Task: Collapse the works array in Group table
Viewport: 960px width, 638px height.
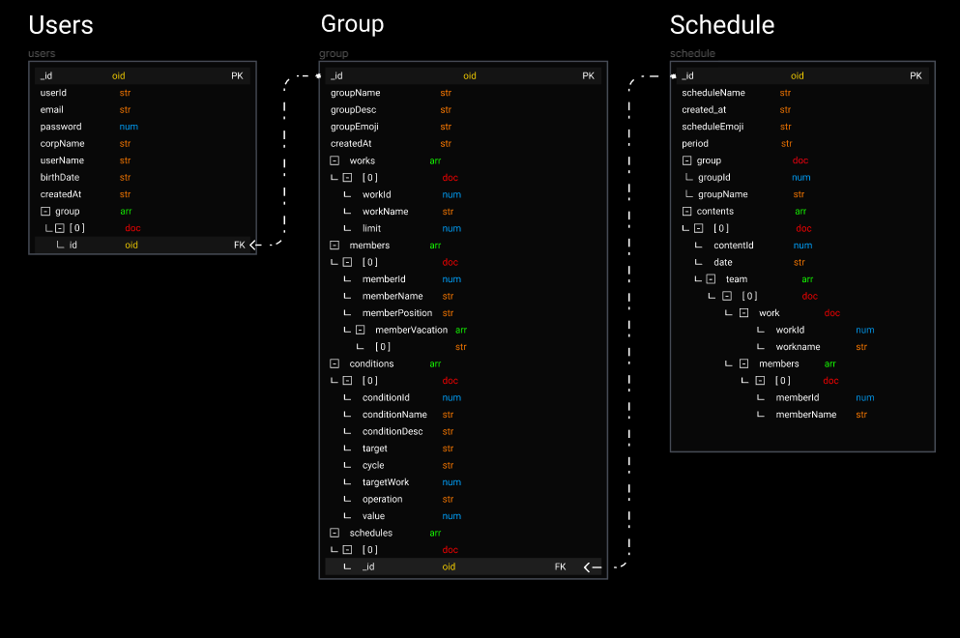Action: [x=335, y=160]
